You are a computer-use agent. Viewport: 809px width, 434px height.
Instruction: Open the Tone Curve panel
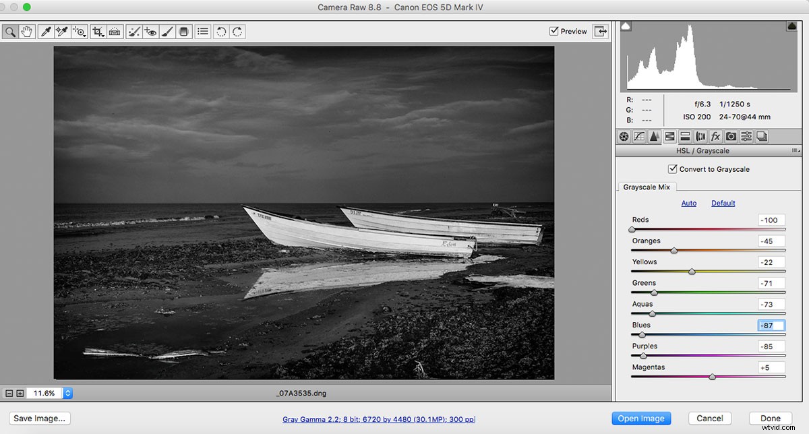pyautogui.click(x=638, y=136)
